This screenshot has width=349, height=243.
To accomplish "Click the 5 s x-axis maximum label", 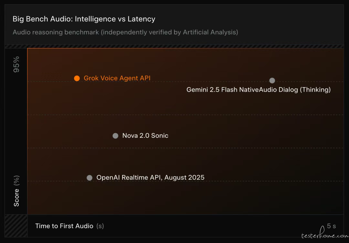I will click(331, 226).
